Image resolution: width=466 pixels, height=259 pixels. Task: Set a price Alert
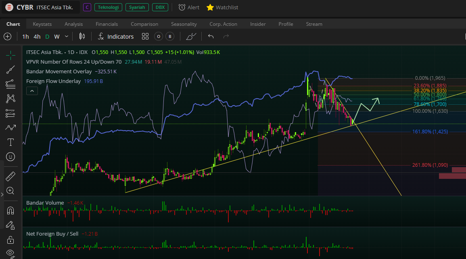coord(189,7)
